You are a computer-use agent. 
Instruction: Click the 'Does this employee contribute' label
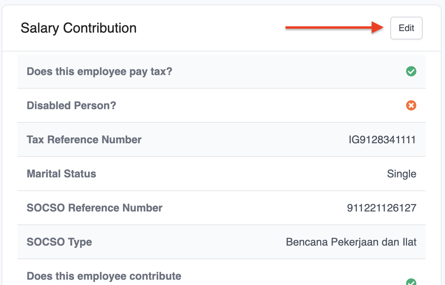pyautogui.click(x=104, y=276)
